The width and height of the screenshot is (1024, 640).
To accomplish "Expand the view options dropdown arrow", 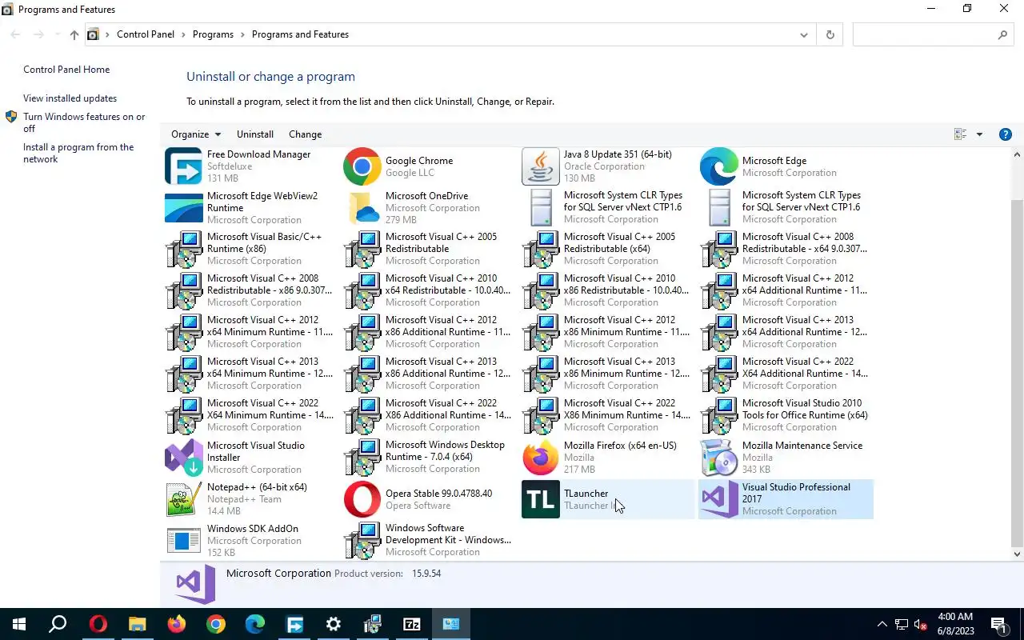I will pos(979,134).
